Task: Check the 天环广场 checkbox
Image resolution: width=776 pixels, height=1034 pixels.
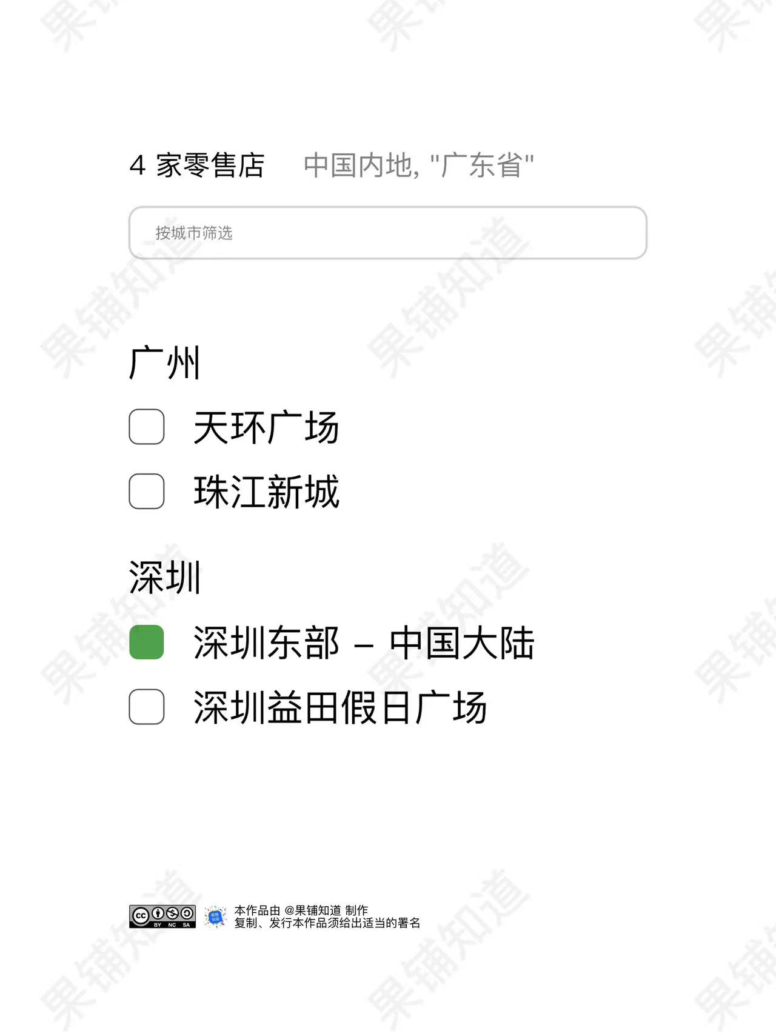Action: click(x=147, y=427)
